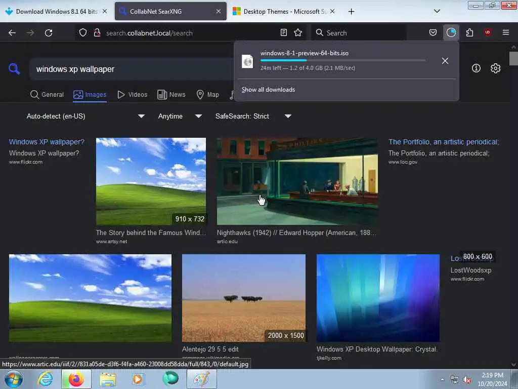The height and width of the screenshot is (389, 518).
Task: Switch to Download Windows 8.1 64 bits tab
Action: (x=56, y=11)
